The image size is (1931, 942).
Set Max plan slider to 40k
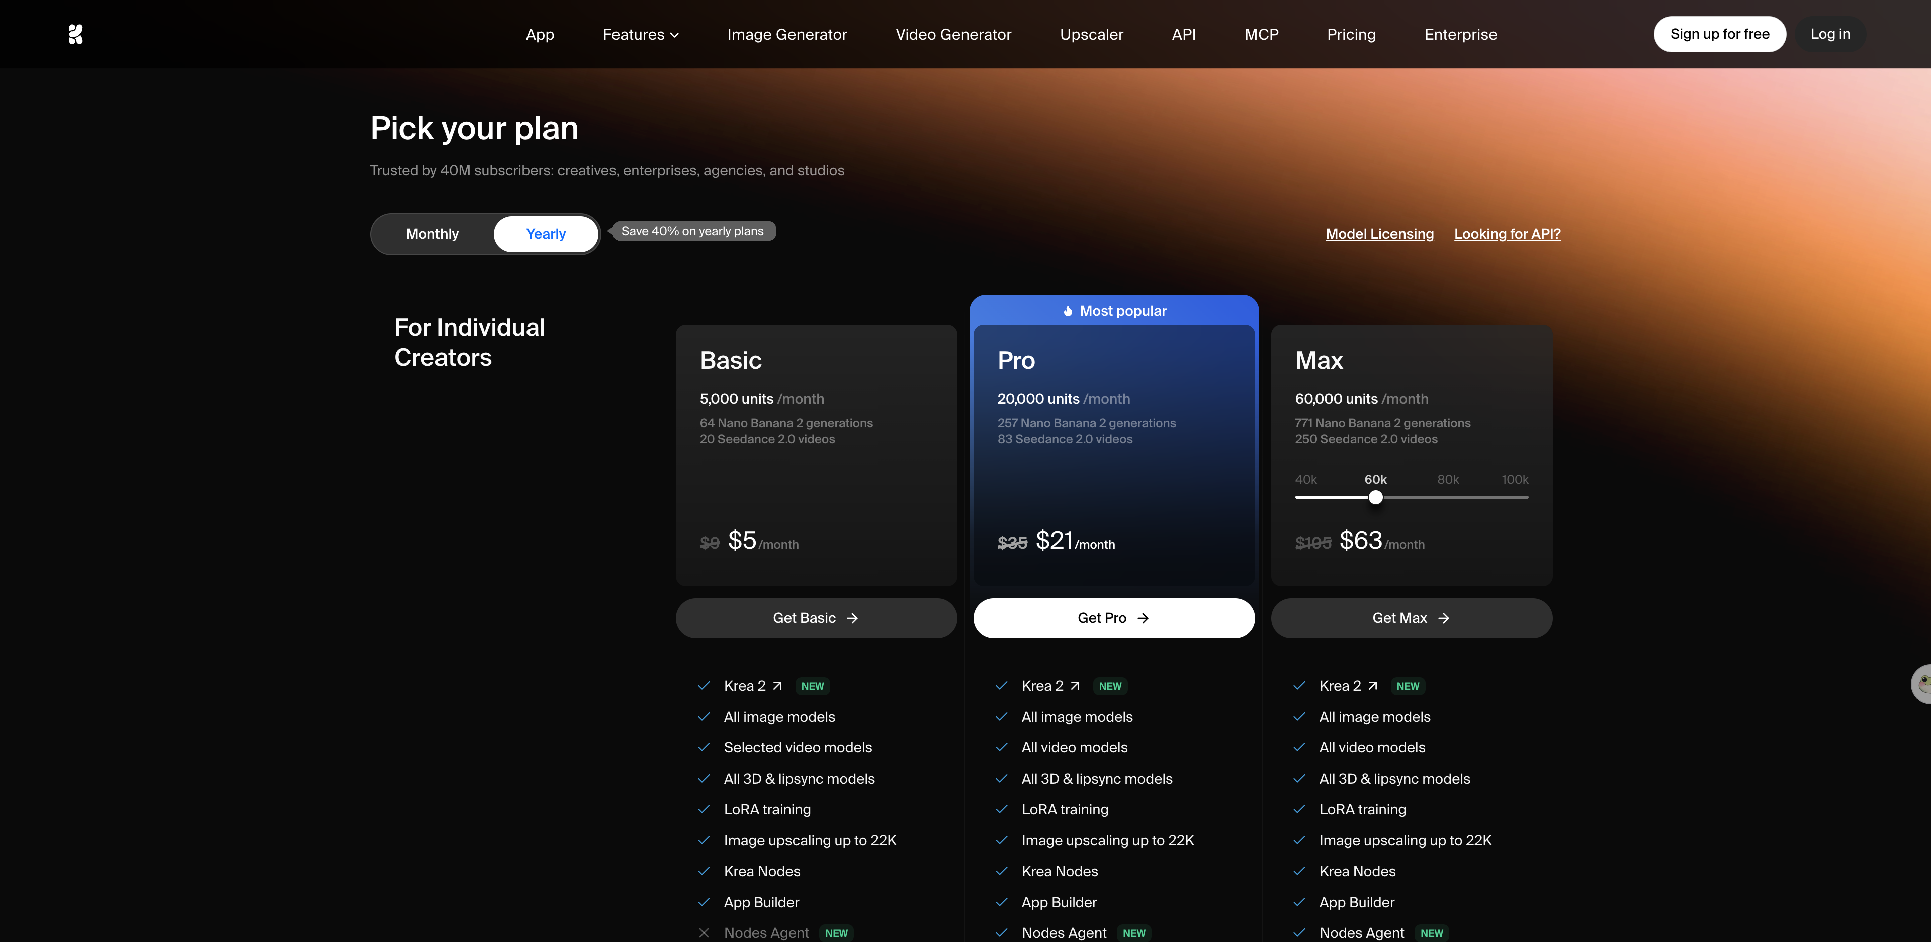(x=1306, y=480)
